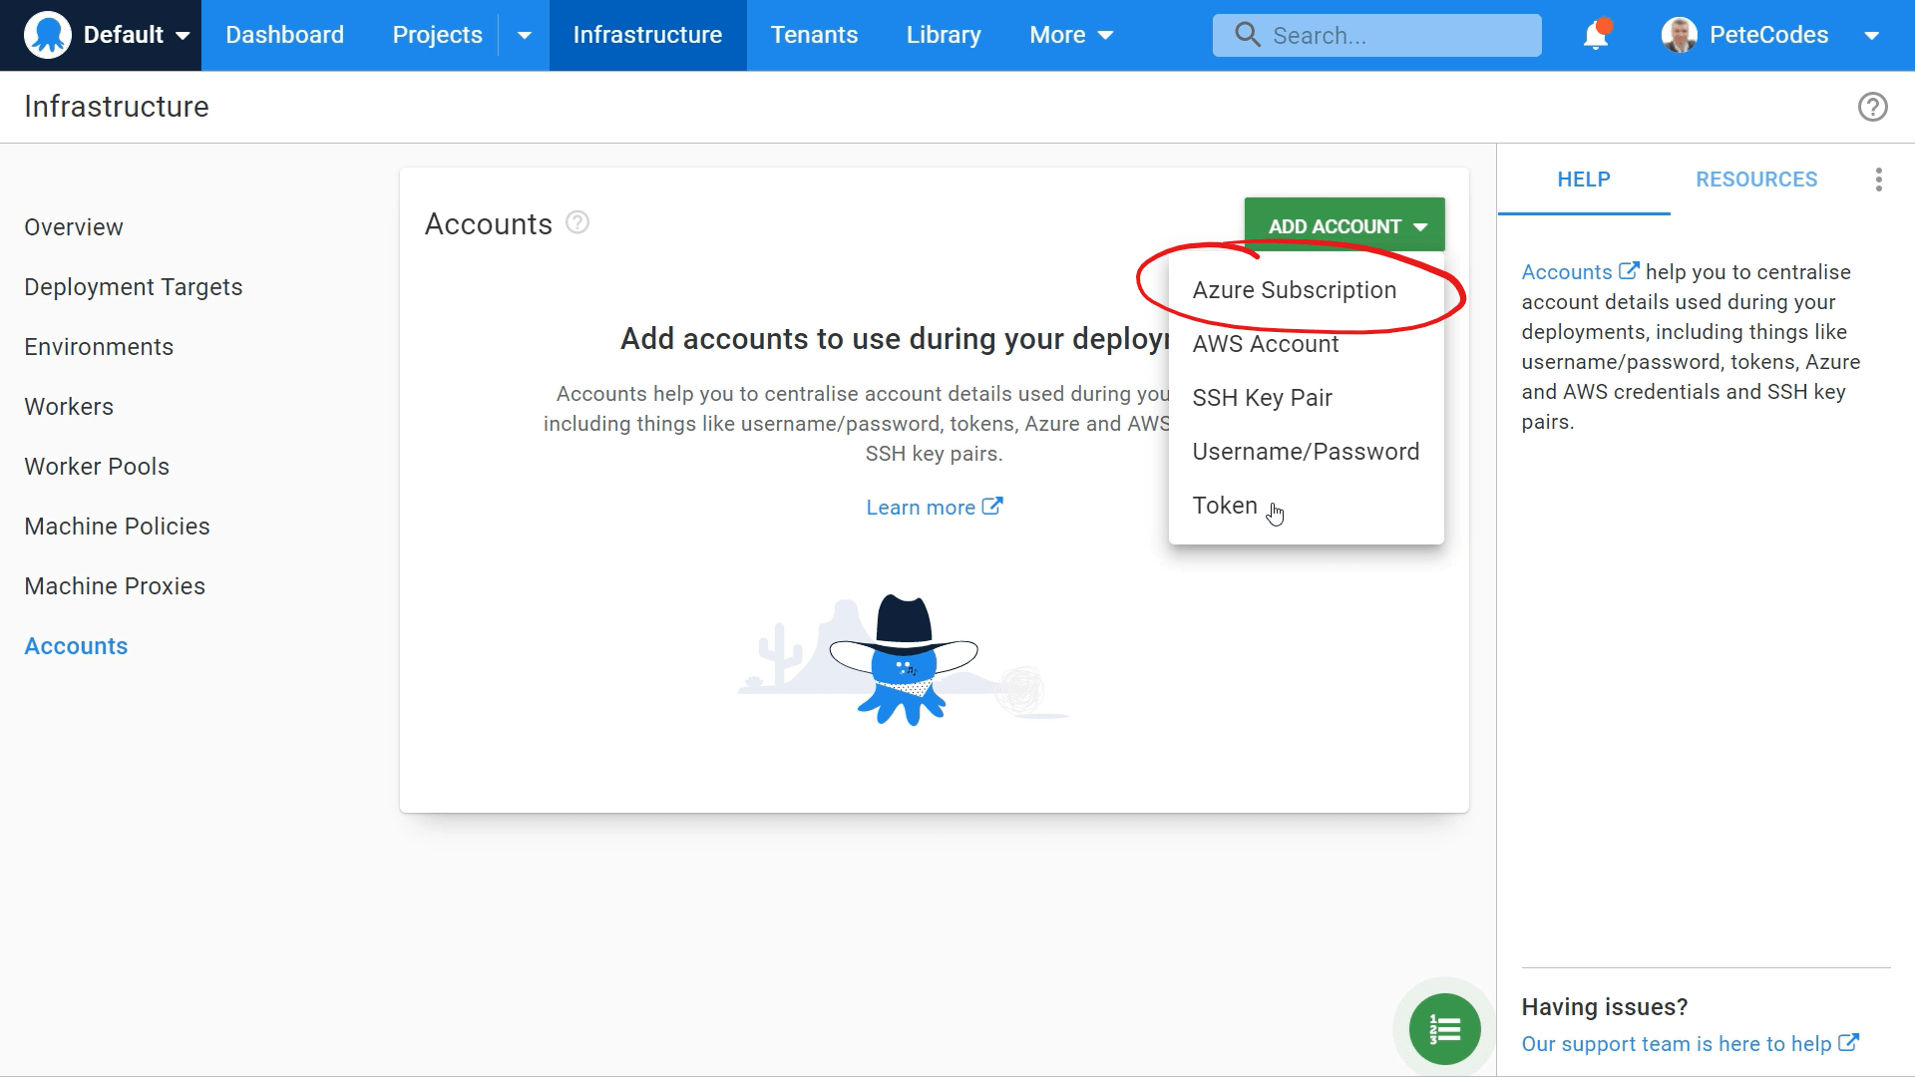
Task: Go to the Dashboard menu item
Action: pos(284,35)
